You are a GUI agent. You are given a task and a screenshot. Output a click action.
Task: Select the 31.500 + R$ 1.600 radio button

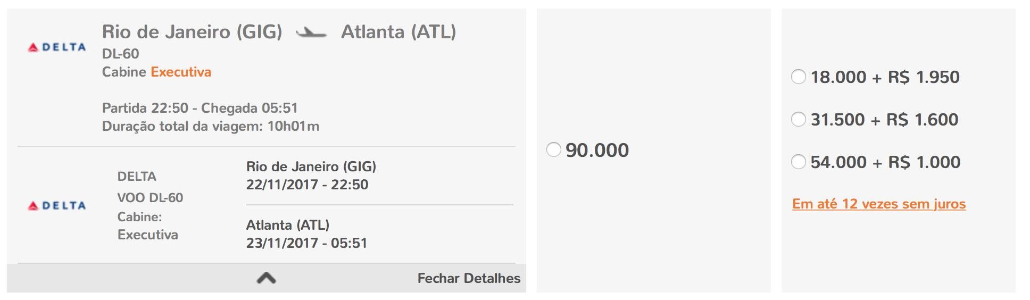799,119
